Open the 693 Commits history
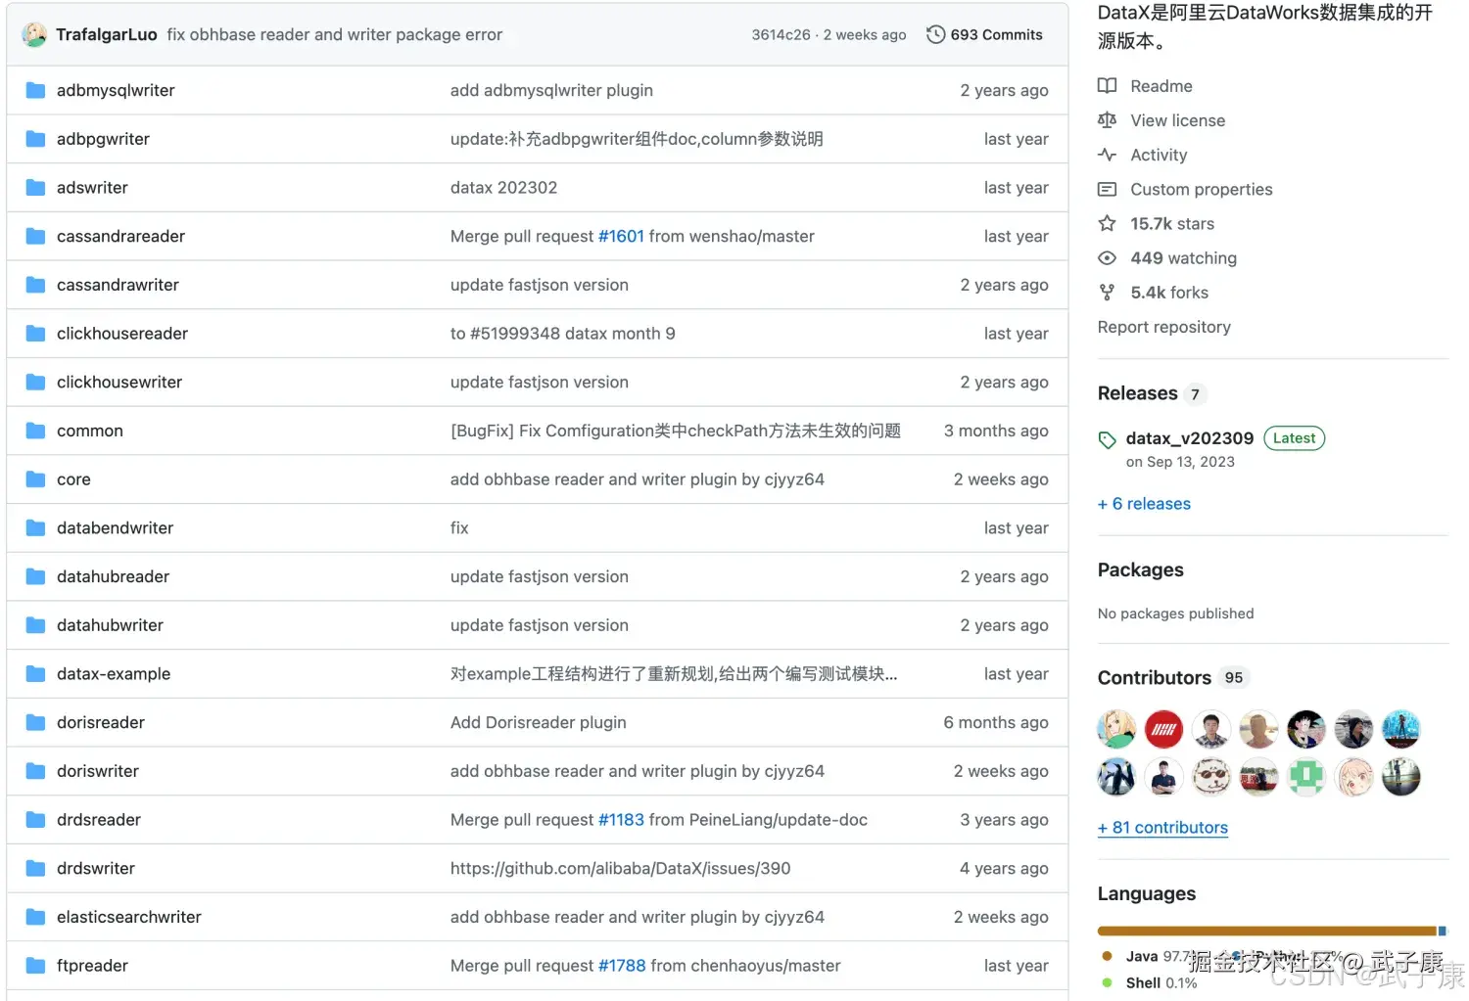Viewport: 1469px width, 1001px height. [996, 34]
